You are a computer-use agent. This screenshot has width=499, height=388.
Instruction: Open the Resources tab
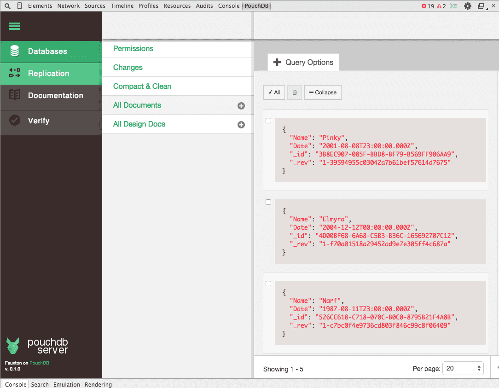point(177,6)
